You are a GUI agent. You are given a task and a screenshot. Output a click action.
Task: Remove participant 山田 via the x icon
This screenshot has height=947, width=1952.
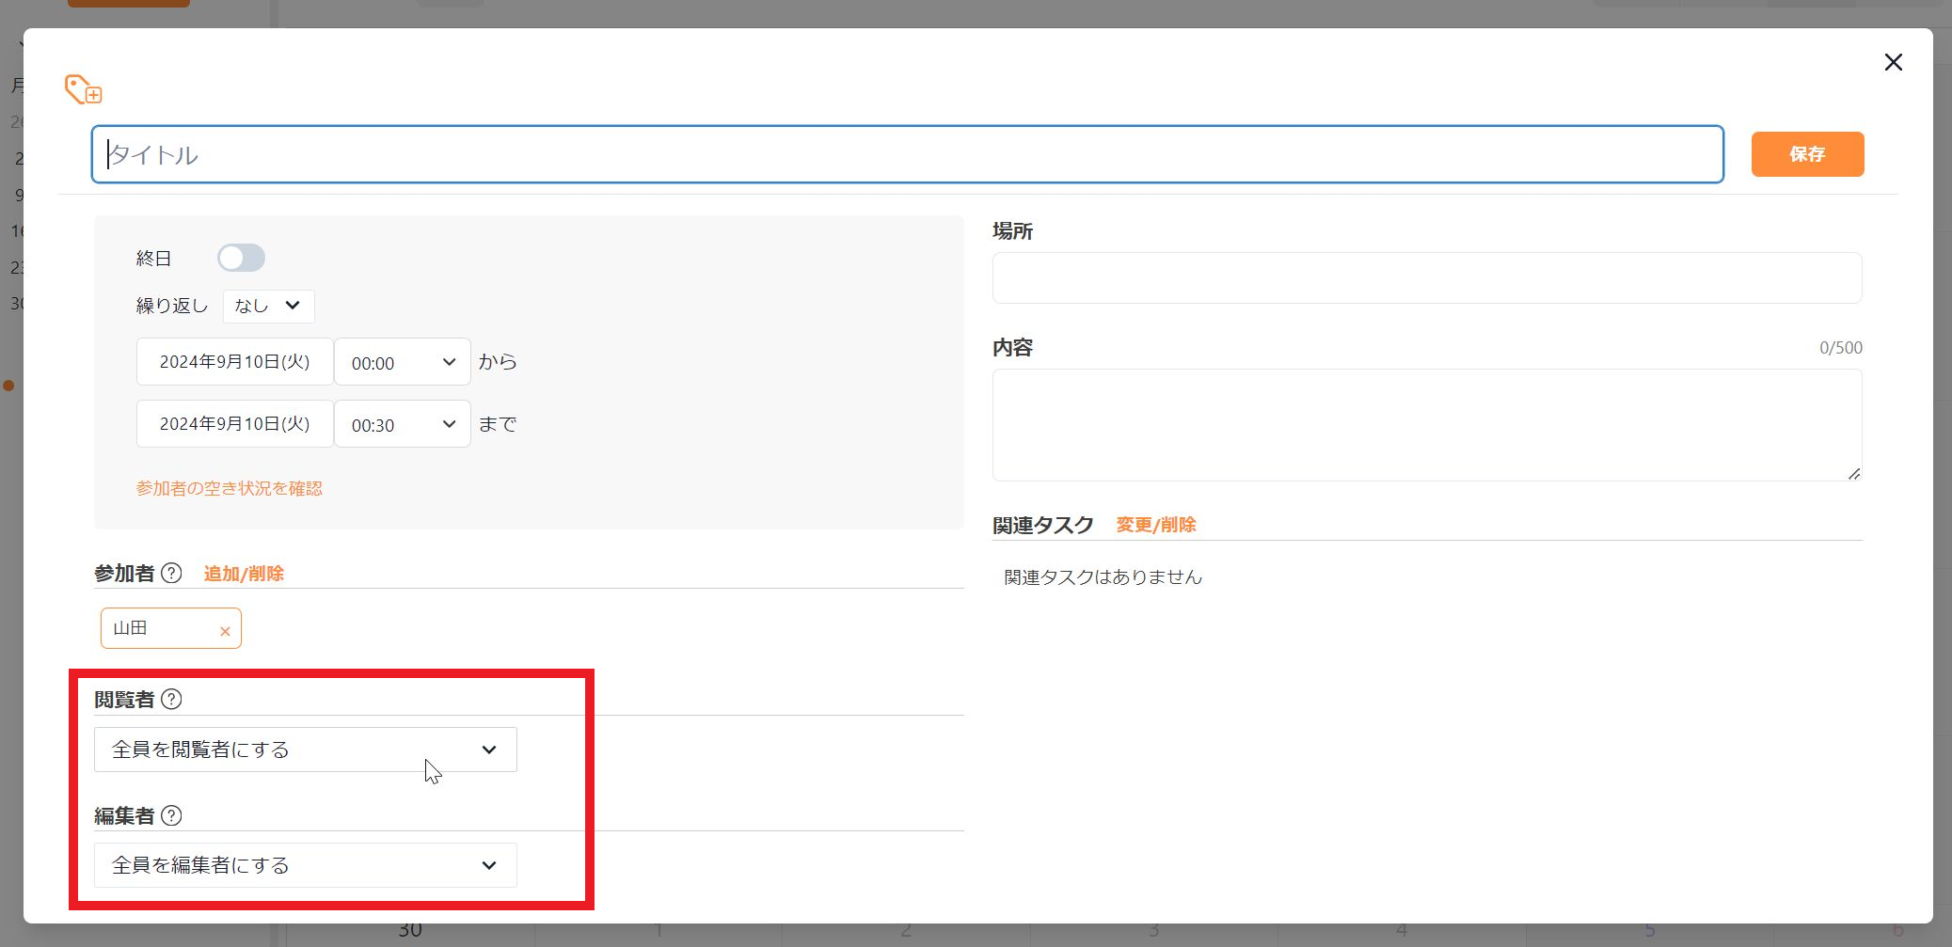(225, 631)
